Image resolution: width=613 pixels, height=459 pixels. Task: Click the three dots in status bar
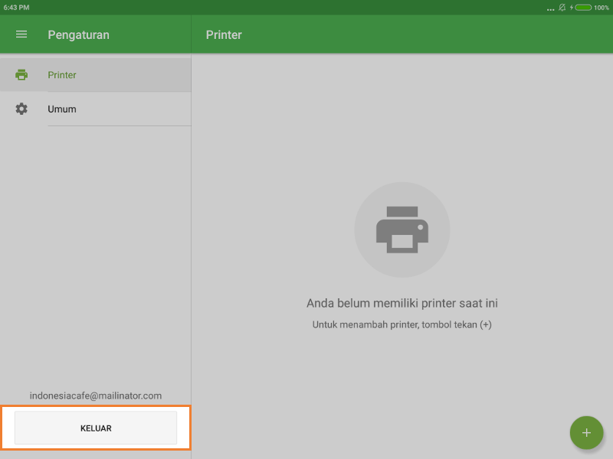[550, 8]
